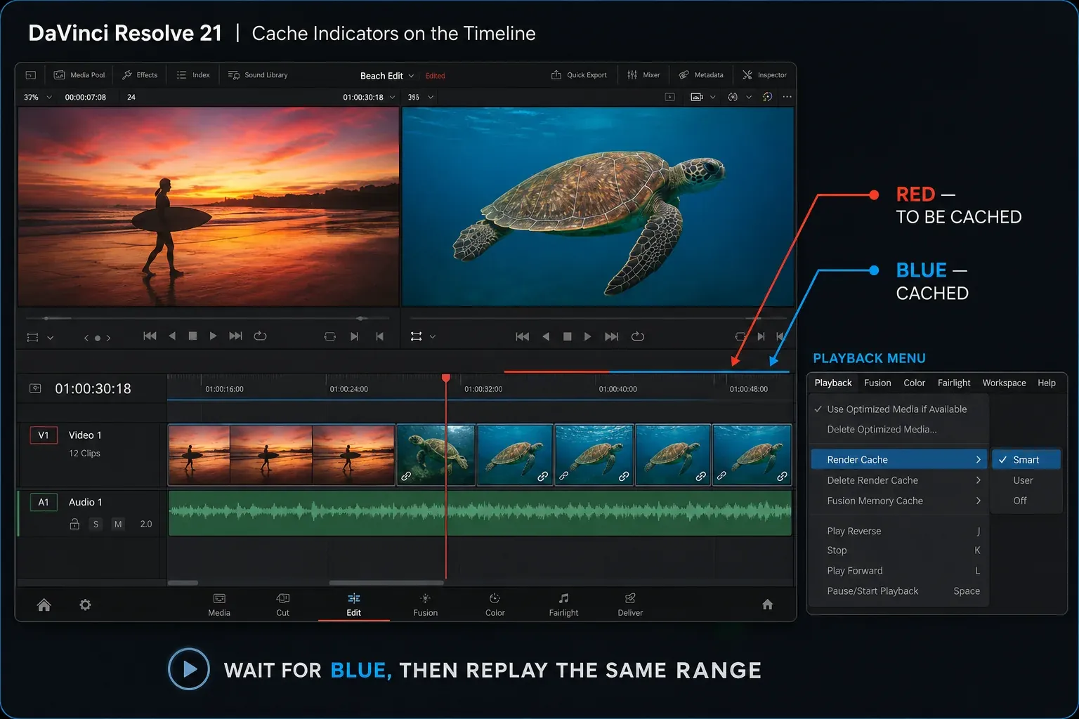Jump to last frame in timeline viewer
The image size is (1079, 719).
pos(612,337)
